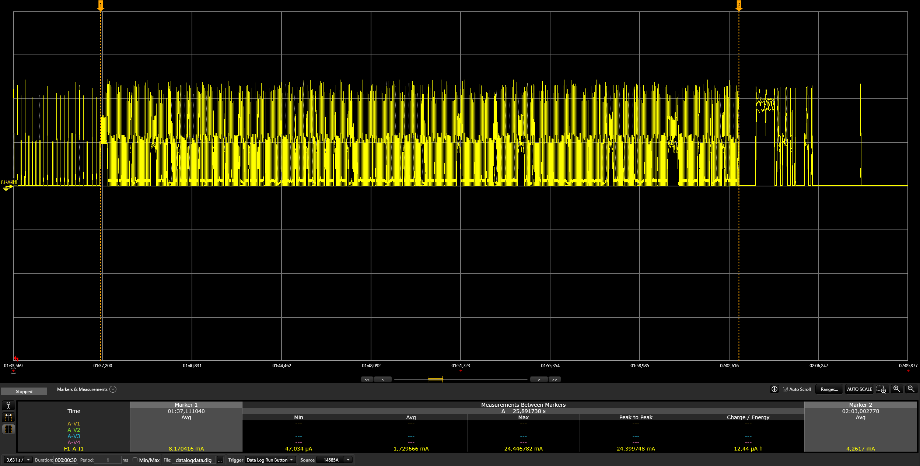This screenshot has width=920, height=466.
Task: Click Marker 2 average 4,2617 mA
Action: [860, 449]
